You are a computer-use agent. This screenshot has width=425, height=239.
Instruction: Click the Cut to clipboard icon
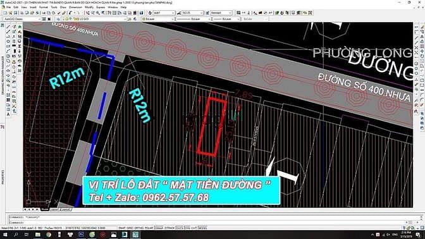tap(44, 13)
